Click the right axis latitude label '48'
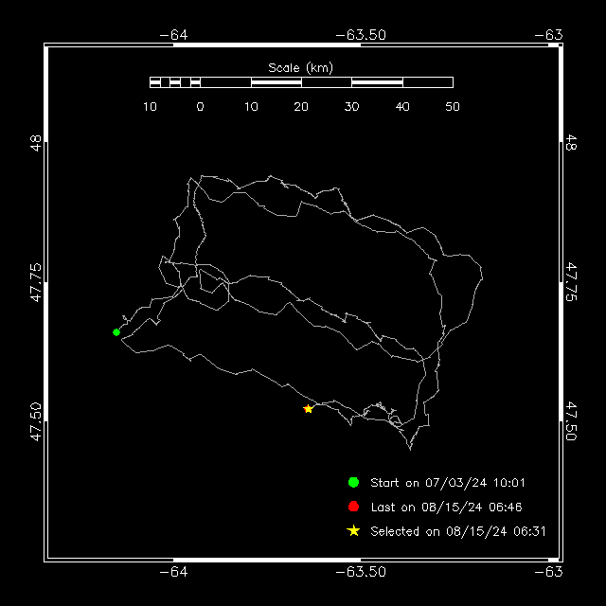Viewport: 606px width, 606px height. click(571, 143)
